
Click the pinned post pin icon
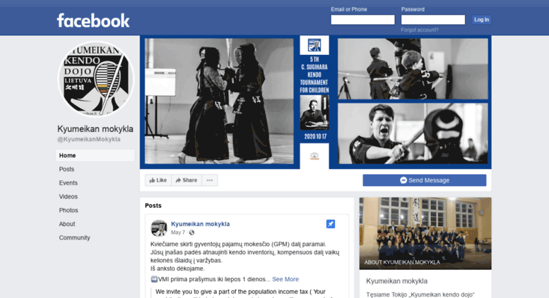(x=330, y=224)
